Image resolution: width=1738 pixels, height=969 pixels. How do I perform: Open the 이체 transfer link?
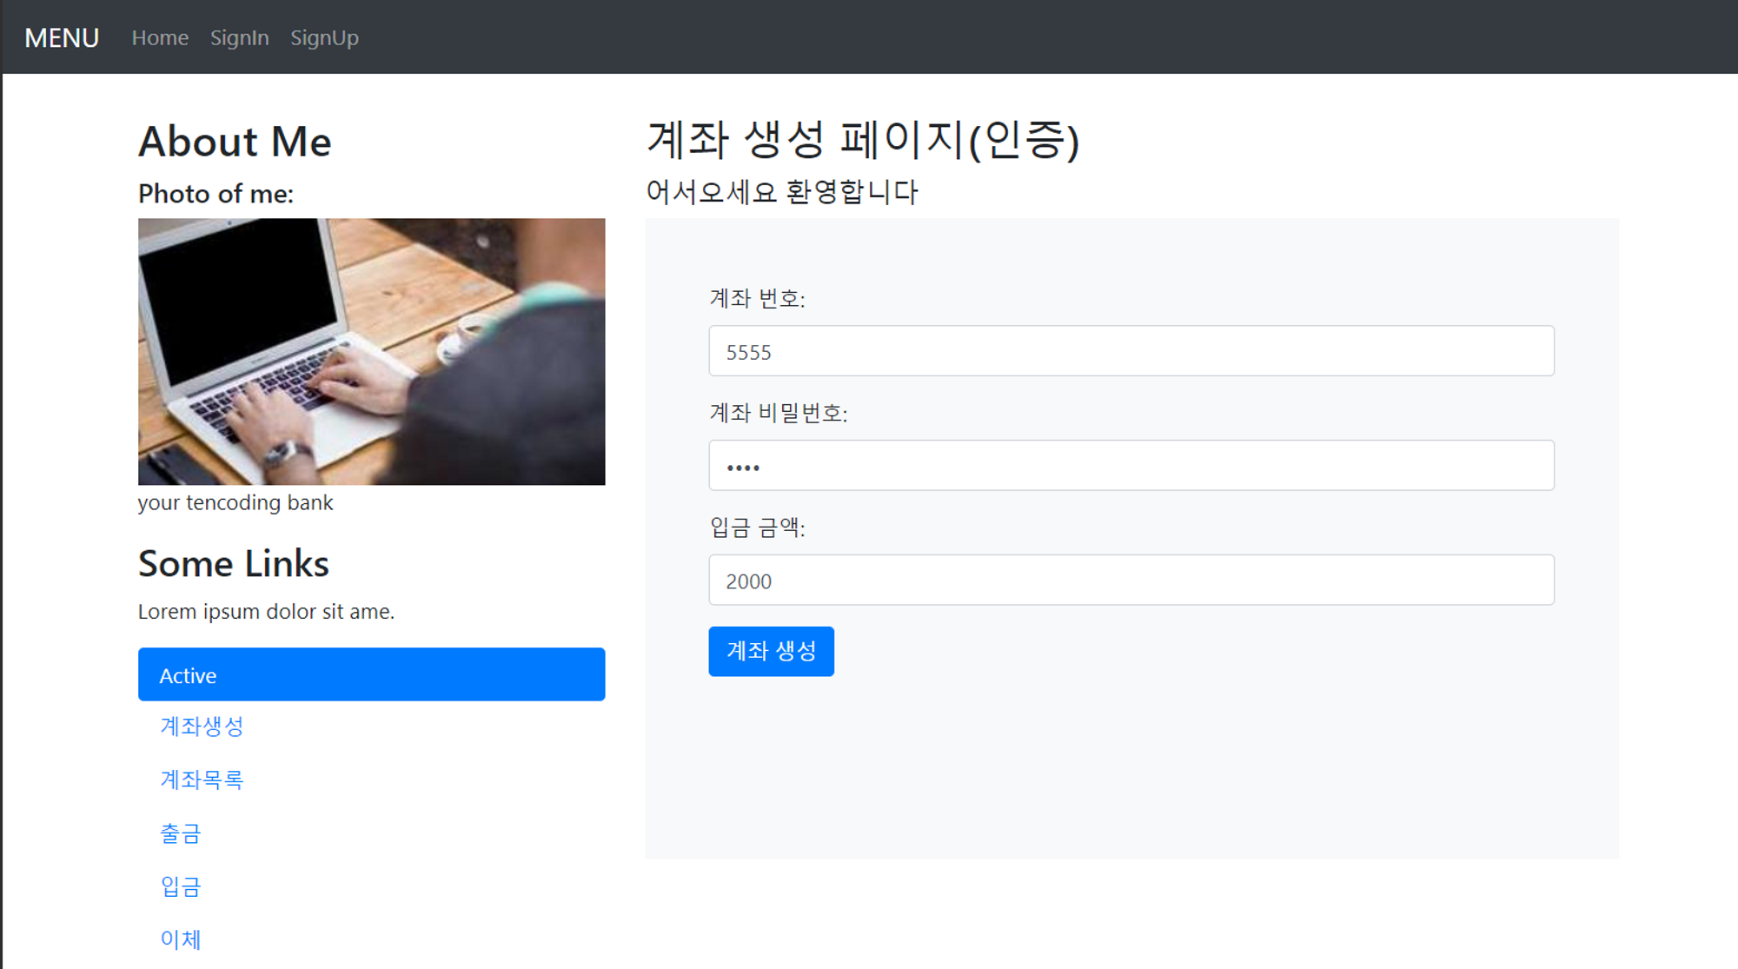click(181, 939)
